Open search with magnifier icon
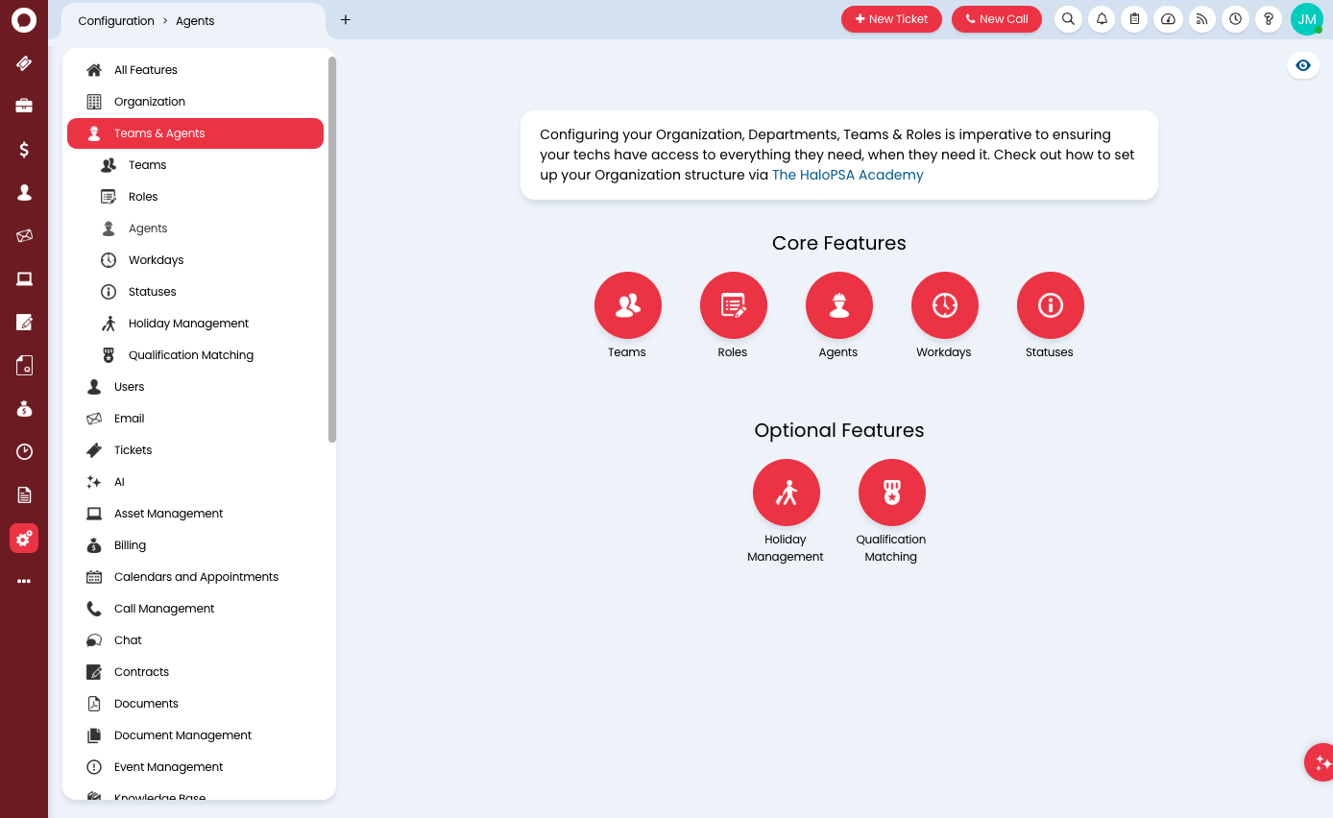1333x818 pixels. 1068,19
